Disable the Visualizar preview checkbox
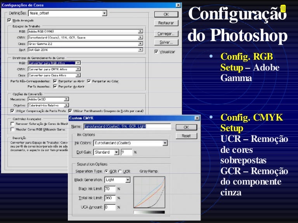This screenshot has width=298, height=223. tap(156, 52)
